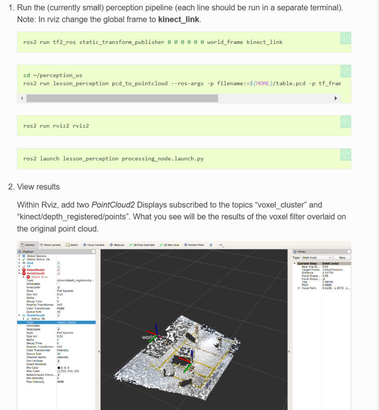Toggle the Grid display checkbox
This screenshot has height=410, width=379.
(59, 263)
